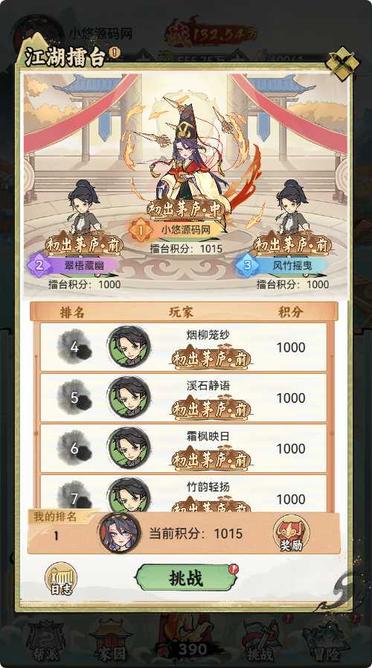Click the rank 4 ink badge
This screenshot has width=372, height=668.
click(74, 347)
